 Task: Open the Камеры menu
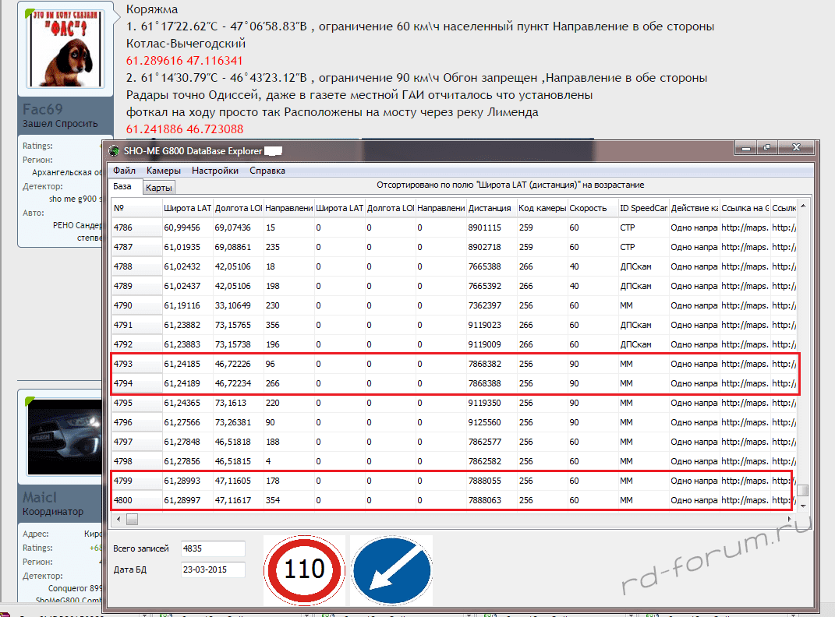pyautogui.click(x=164, y=171)
